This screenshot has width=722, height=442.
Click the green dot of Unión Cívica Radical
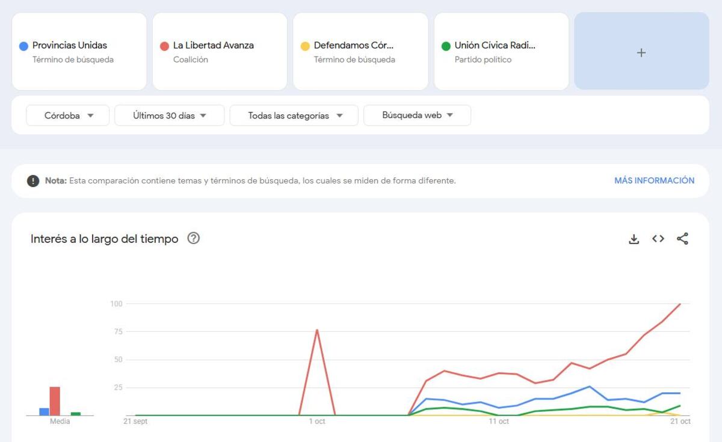(446, 46)
